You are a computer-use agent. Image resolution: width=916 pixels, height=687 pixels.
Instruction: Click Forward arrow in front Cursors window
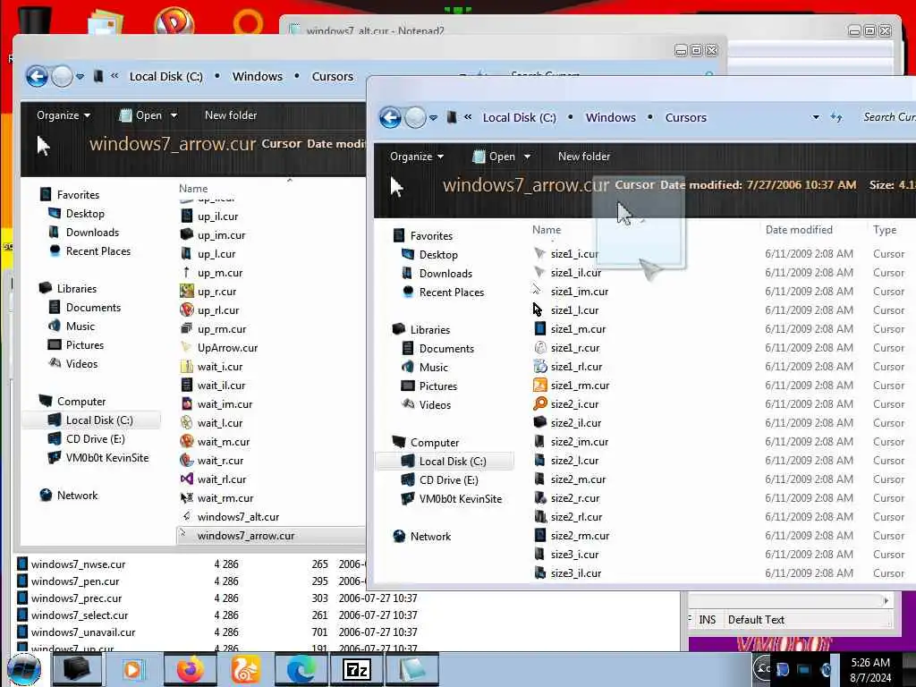click(415, 117)
